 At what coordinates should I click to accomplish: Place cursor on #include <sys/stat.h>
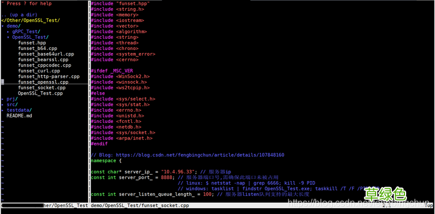click(x=120, y=105)
